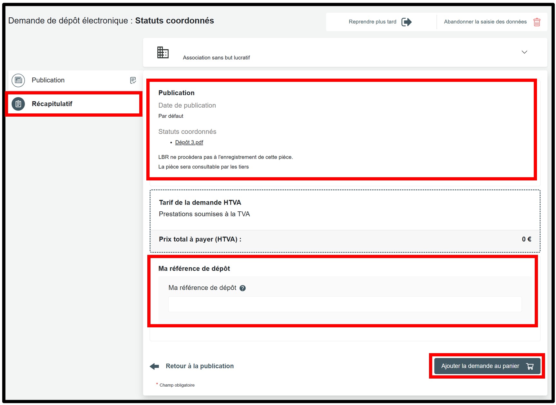Click the Prix total à payer 0 € amount
The height and width of the screenshot is (405, 556).
[x=526, y=239]
